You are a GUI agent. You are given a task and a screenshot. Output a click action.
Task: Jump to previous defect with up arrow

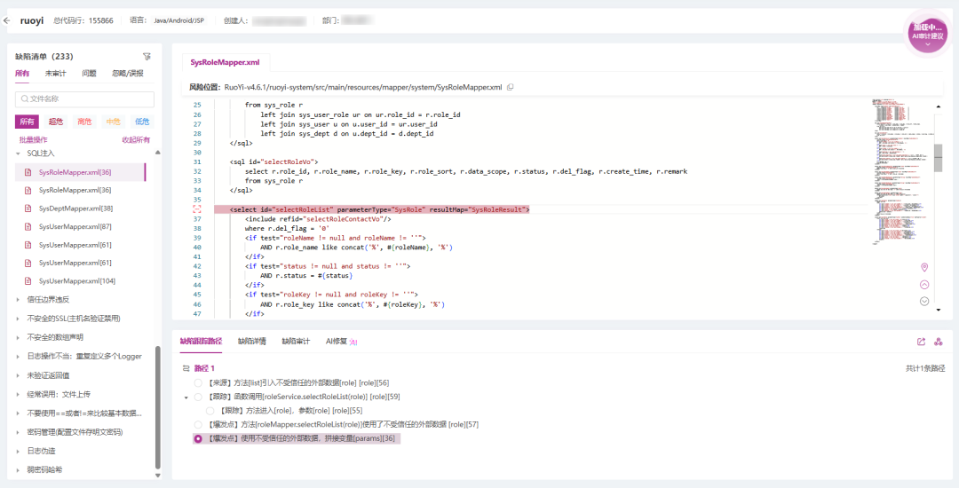point(924,285)
